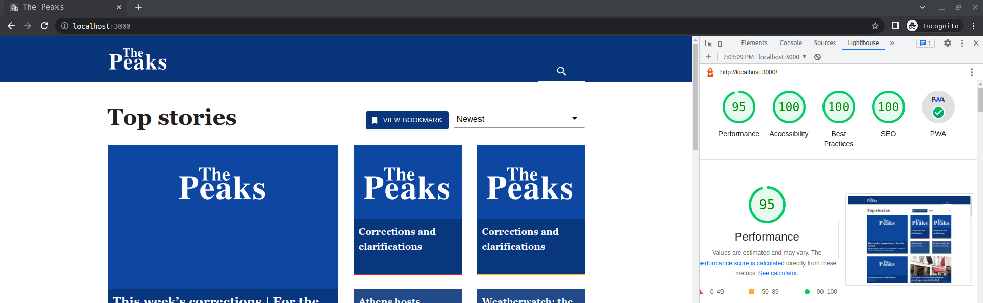Open the search on The Peaks site

coord(561,71)
